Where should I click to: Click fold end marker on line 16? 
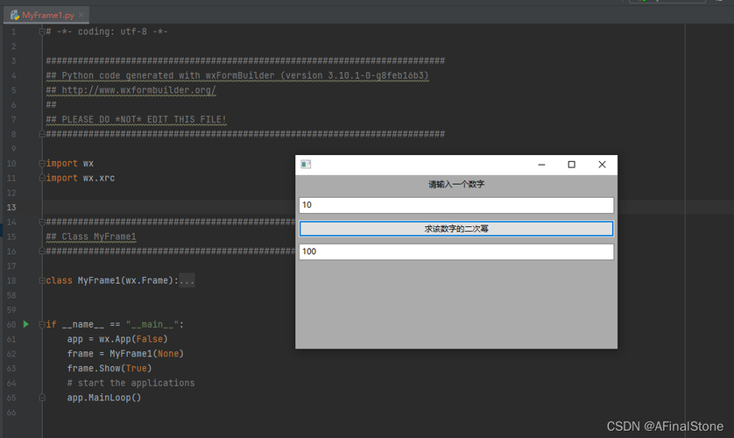coord(42,251)
